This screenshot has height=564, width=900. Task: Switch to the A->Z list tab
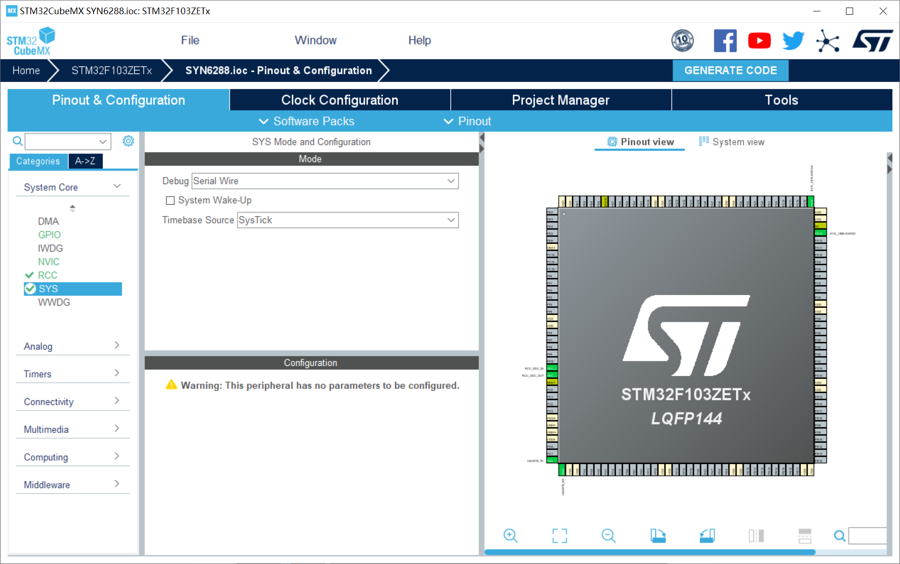pos(85,161)
